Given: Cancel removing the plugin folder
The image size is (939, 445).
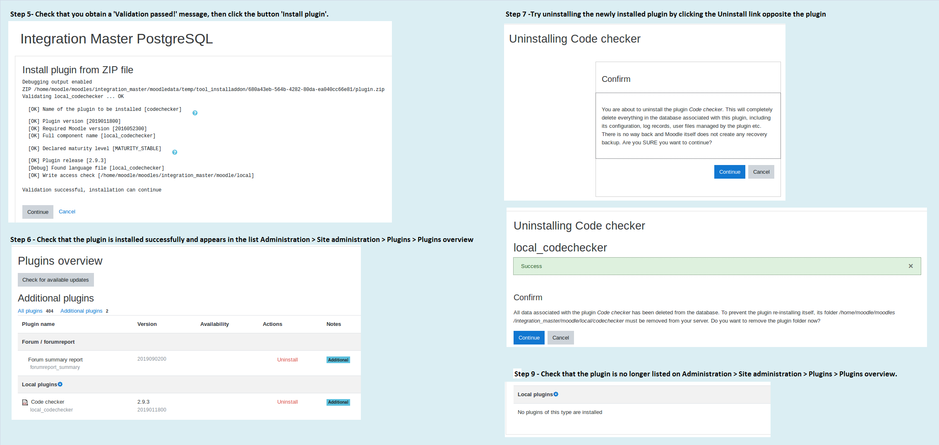Looking at the screenshot, I should click(560, 337).
